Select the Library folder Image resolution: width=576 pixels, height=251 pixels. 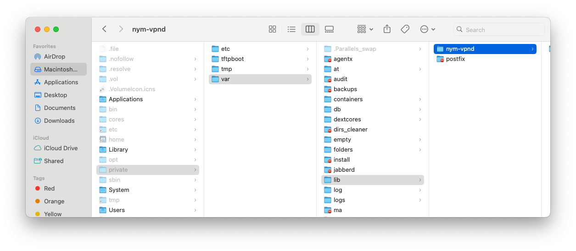(148, 149)
